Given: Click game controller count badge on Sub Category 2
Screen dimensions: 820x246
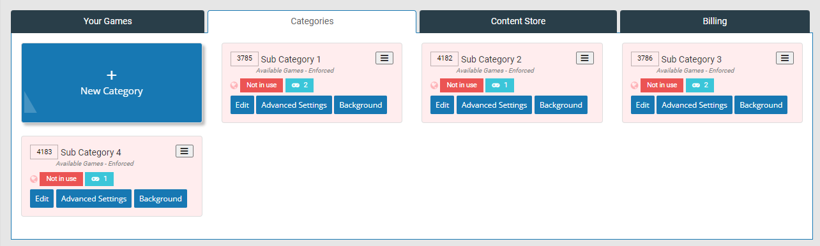Looking at the screenshot, I should (x=499, y=85).
